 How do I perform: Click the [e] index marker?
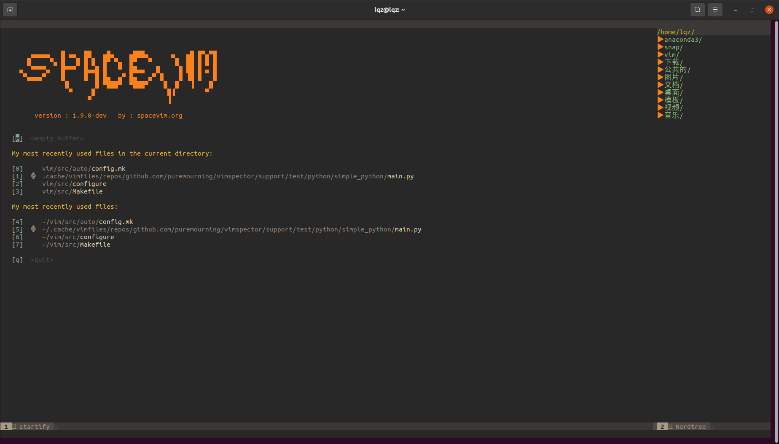[17, 138]
